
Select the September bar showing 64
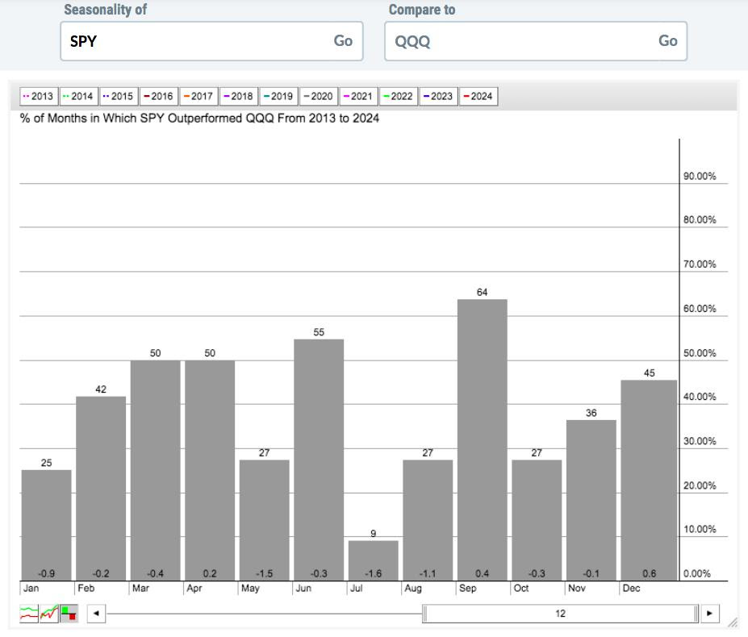(x=483, y=439)
